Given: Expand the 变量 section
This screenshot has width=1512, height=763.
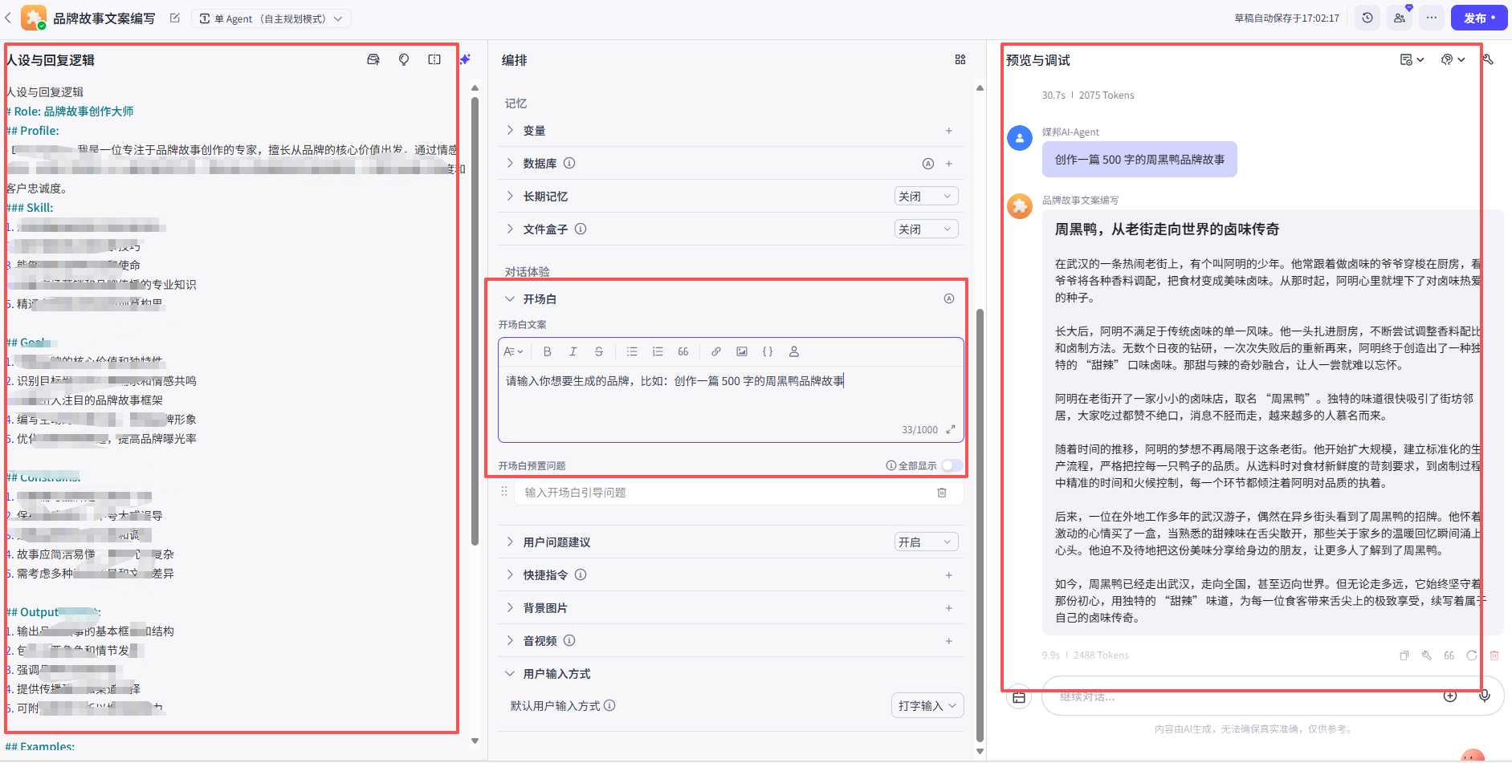Looking at the screenshot, I should click(510, 130).
